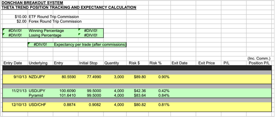Click the Winning Percentage label cell

point(40,31)
